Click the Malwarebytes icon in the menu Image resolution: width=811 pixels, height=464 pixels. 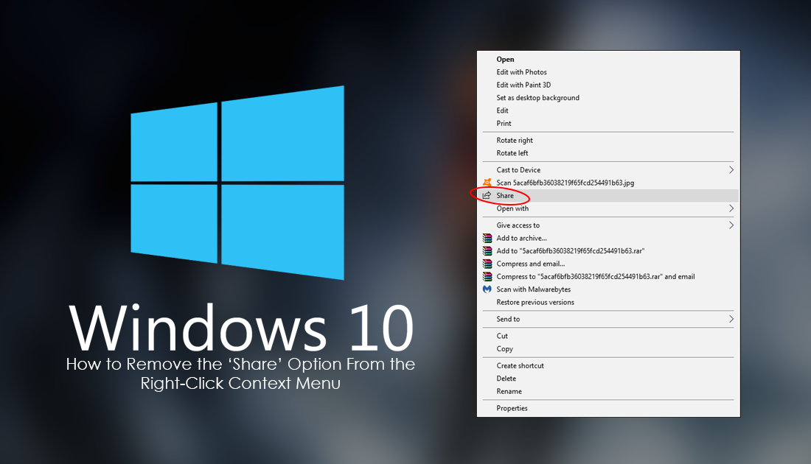[x=487, y=289]
